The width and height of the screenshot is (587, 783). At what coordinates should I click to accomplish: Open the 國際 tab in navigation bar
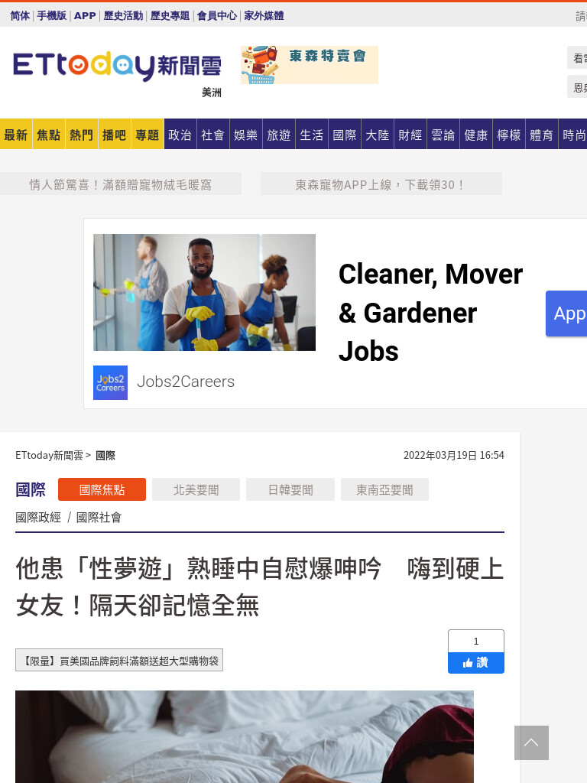(x=345, y=135)
